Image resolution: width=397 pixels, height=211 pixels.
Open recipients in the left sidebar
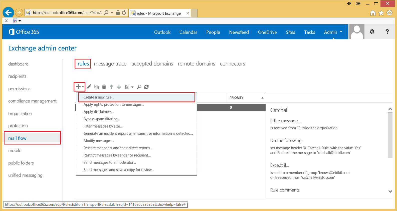pos(17,76)
